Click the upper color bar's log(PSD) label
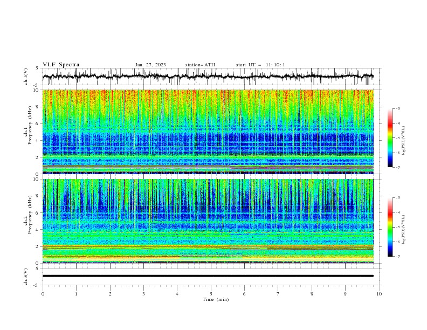Screen dimensions: 427x330 click(x=403, y=141)
